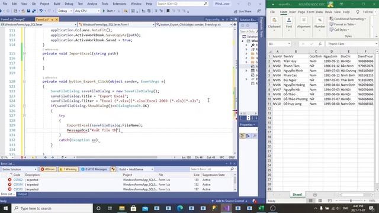Screen dimensions: 379x213
Task: Click Add to Source Control in status bar
Action: coord(230,201)
